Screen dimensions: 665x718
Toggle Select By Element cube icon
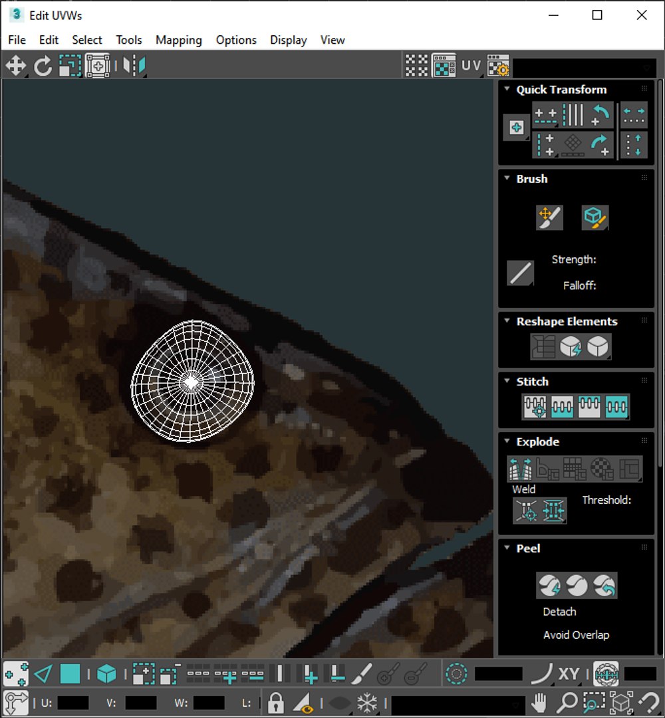[106, 674]
